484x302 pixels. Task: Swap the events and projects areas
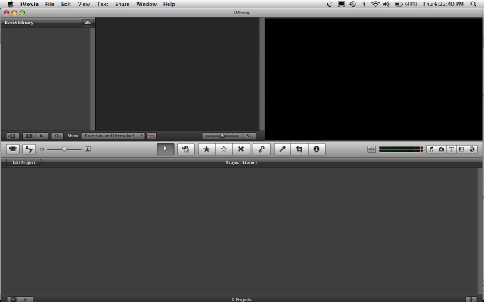pos(29,149)
